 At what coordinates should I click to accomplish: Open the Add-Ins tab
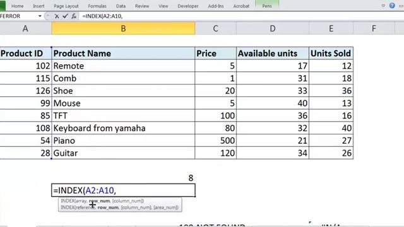(x=216, y=6)
